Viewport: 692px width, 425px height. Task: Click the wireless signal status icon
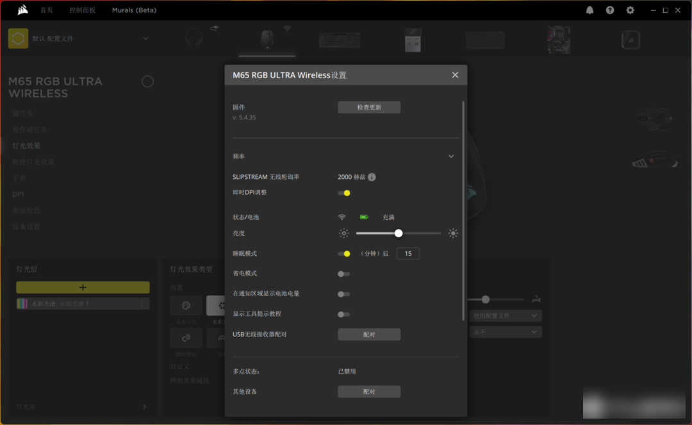(x=342, y=217)
